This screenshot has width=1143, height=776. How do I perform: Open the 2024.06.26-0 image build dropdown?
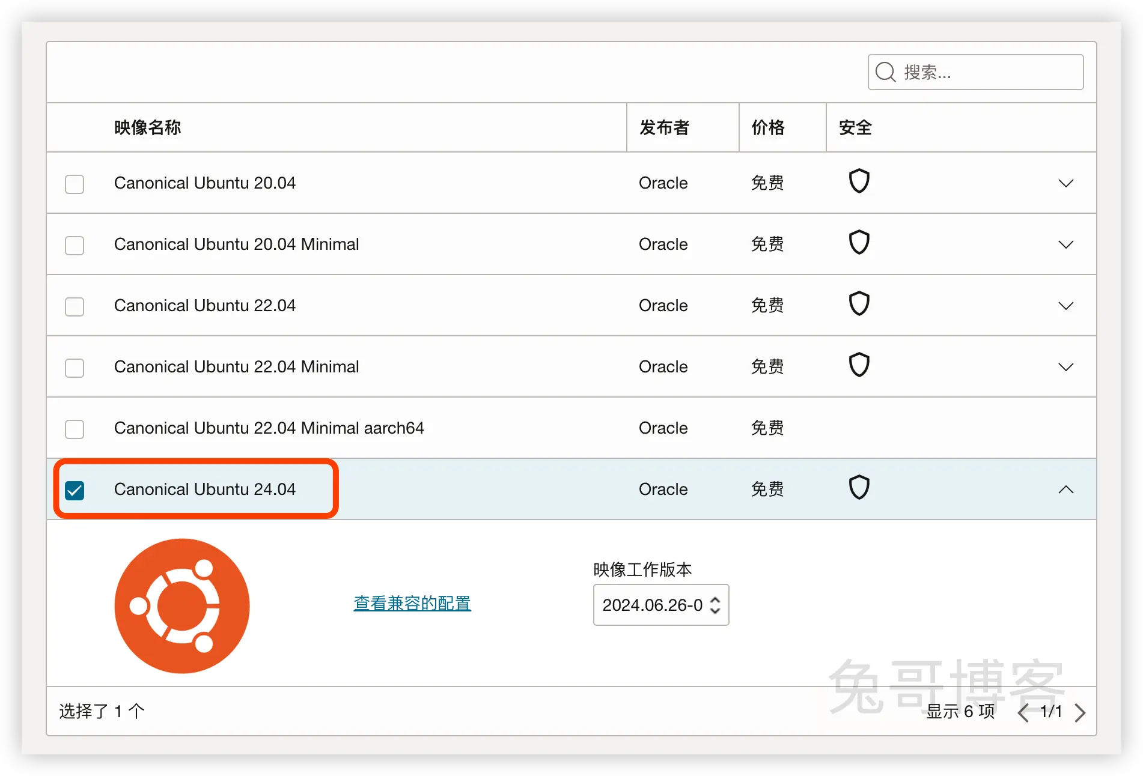[661, 605]
